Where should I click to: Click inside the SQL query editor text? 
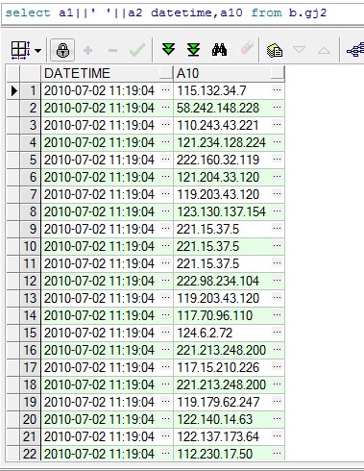point(166,13)
